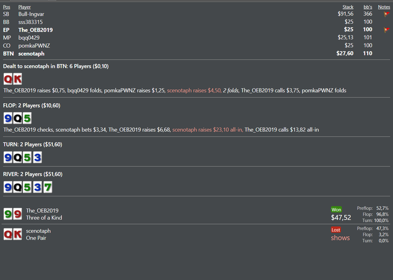393x280 pixels.
Task: Click the King hole card under Dealt header
Action: pos(18,79)
